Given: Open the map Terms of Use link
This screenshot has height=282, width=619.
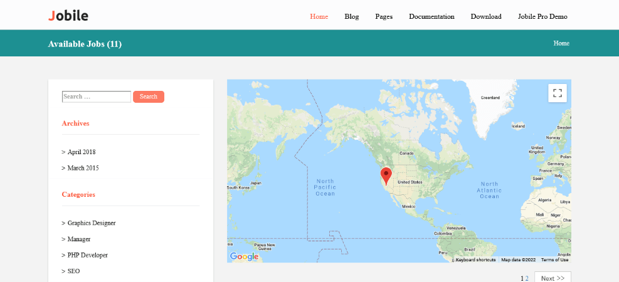Looking at the screenshot, I should (x=554, y=260).
